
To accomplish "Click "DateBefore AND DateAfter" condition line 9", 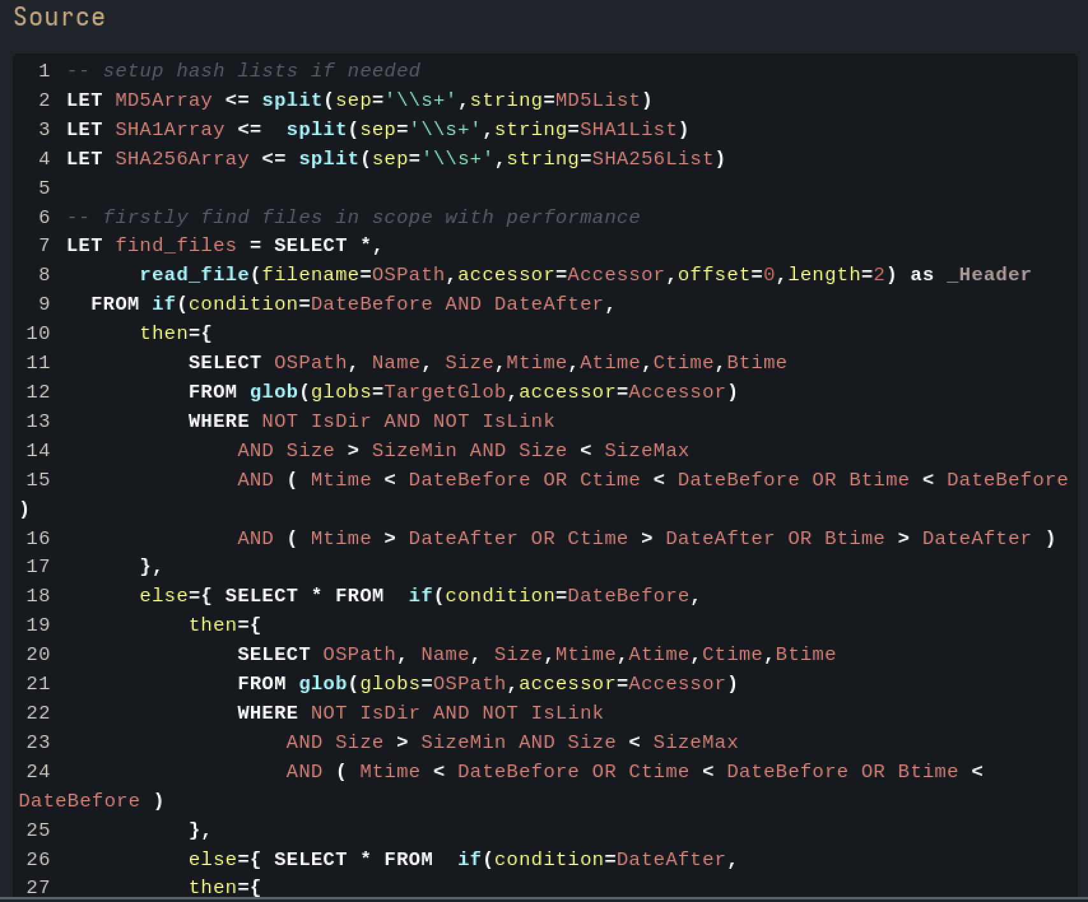I will [x=457, y=304].
